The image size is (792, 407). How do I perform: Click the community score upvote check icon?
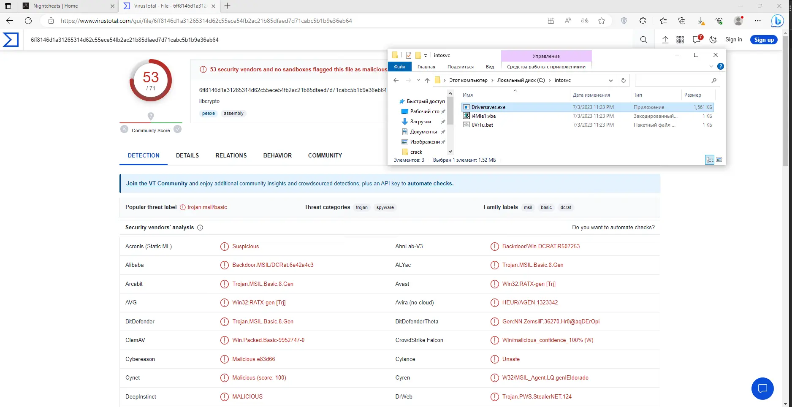pos(178,129)
